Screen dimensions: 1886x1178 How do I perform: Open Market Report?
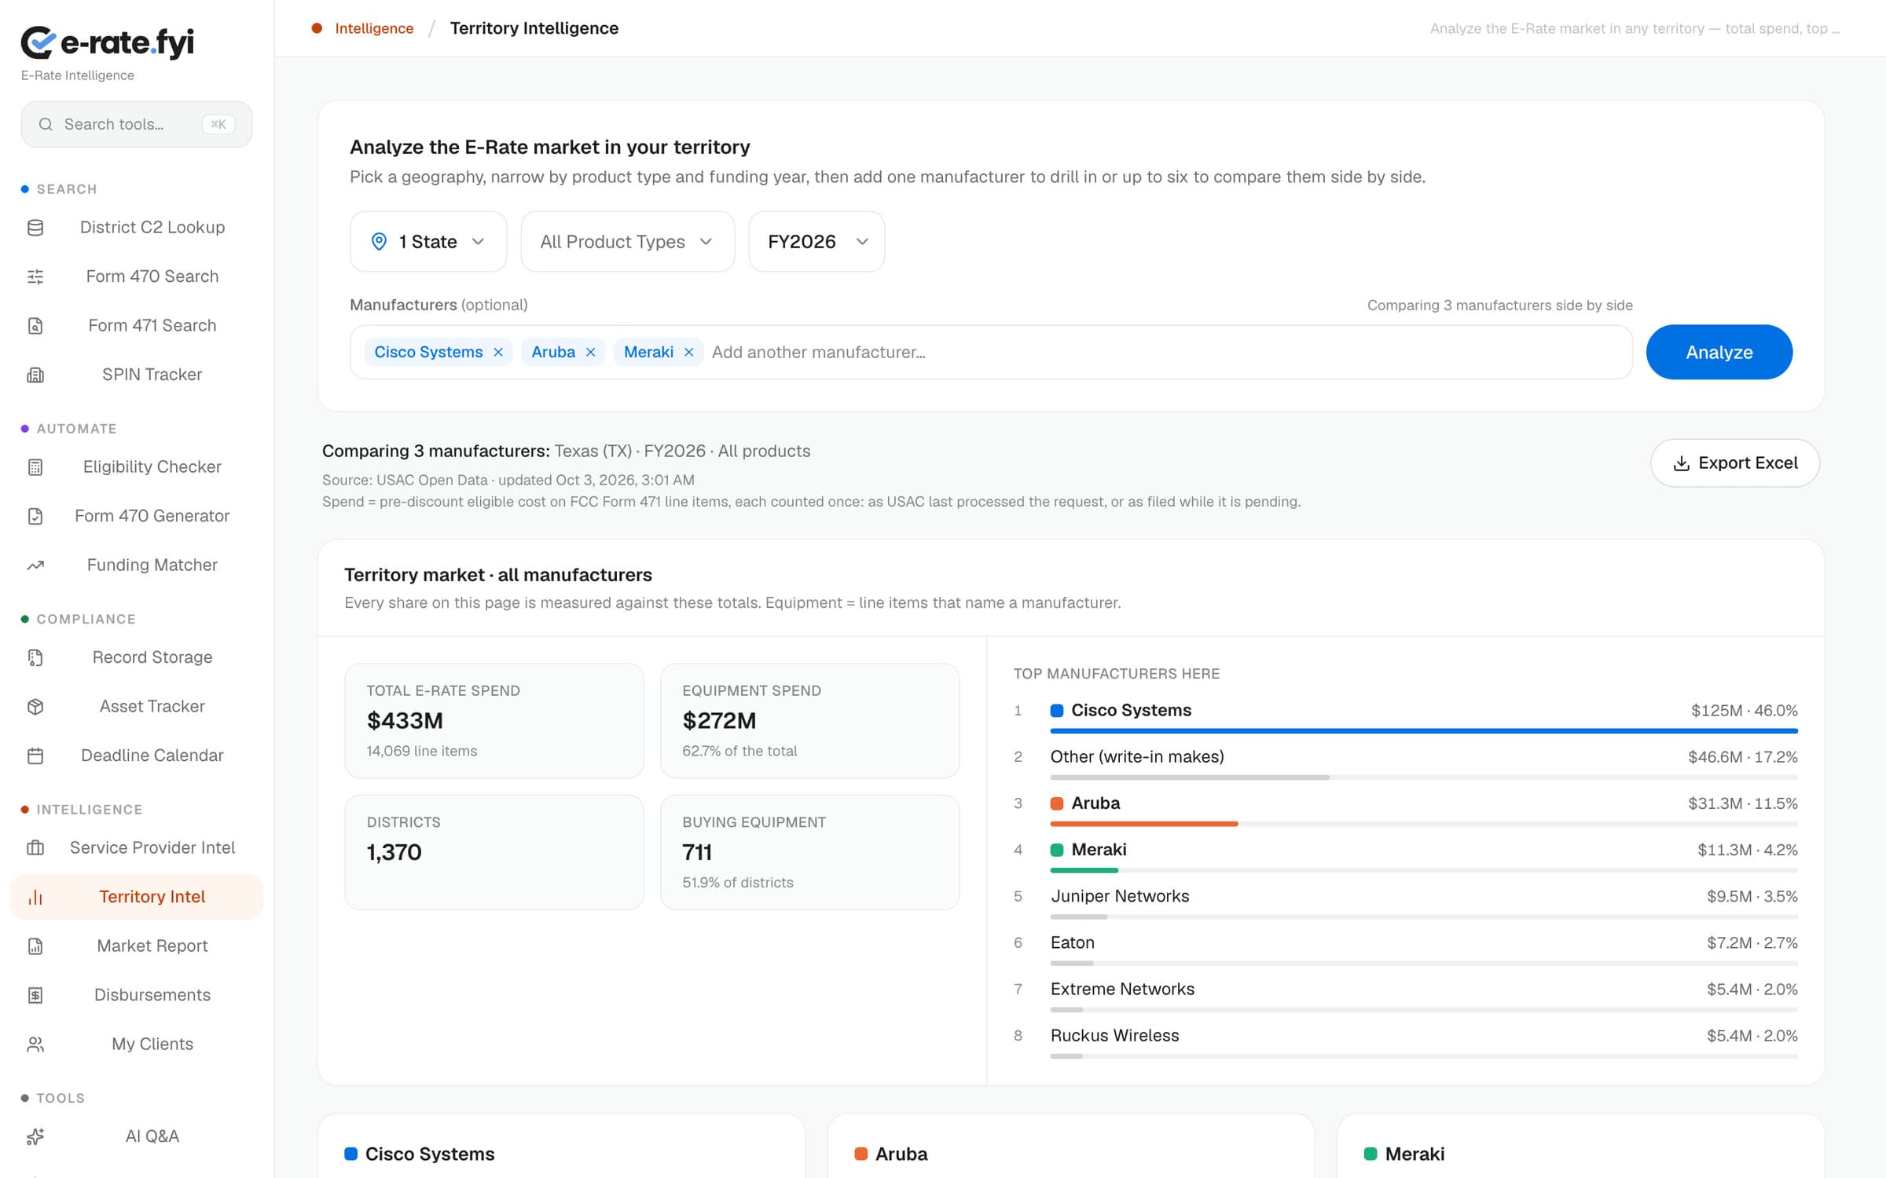point(137,946)
